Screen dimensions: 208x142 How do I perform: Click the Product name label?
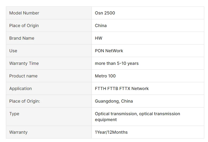pyautogui.click(x=23, y=76)
